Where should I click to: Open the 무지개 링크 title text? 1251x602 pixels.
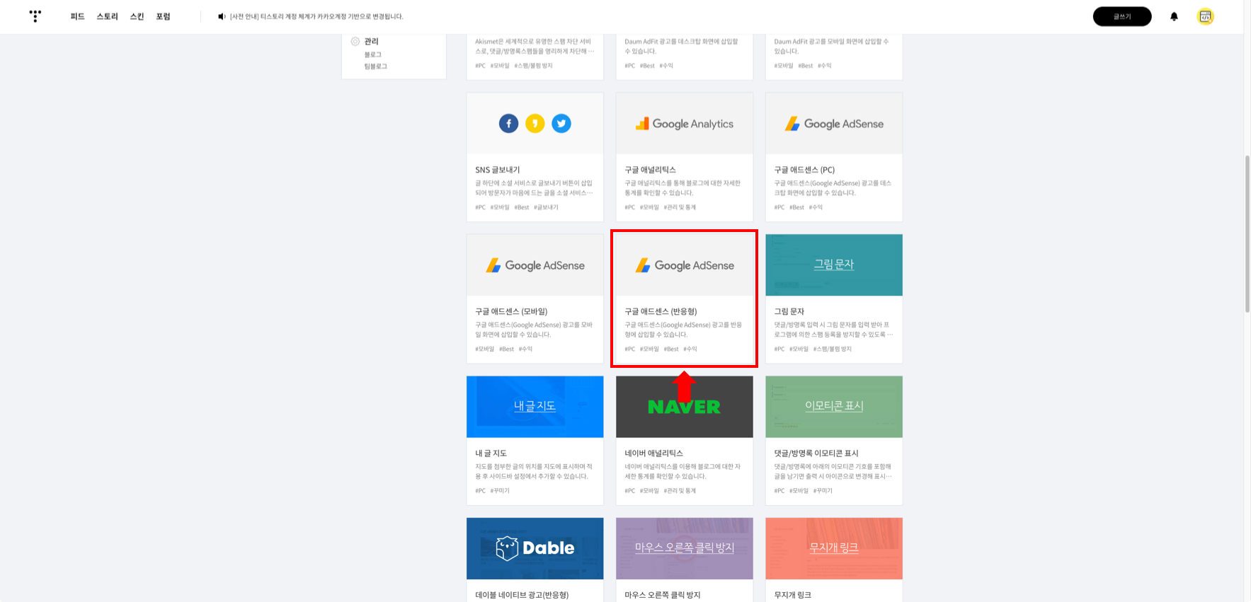(x=792, y=595)
